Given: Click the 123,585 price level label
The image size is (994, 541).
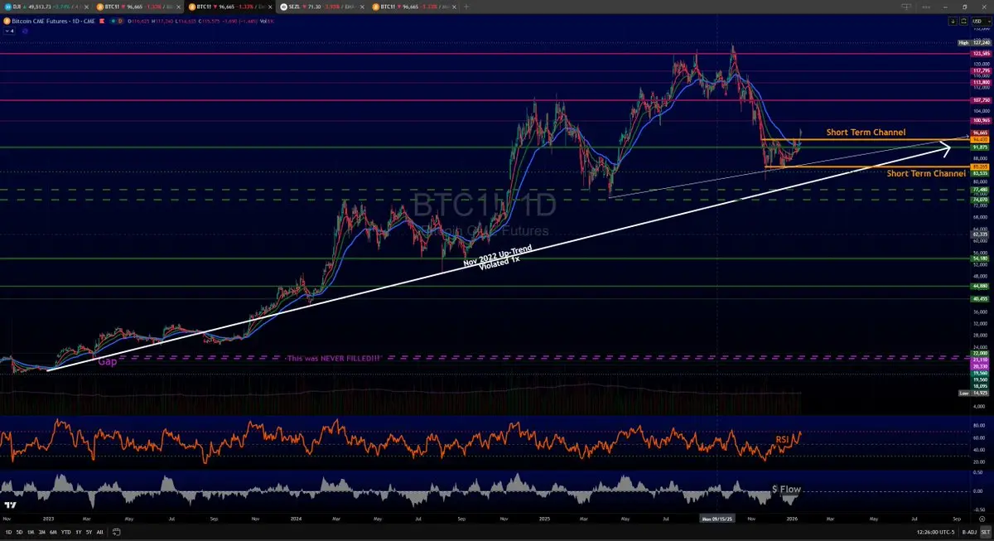Looking at the screenshot, I should tap(981, 53).
